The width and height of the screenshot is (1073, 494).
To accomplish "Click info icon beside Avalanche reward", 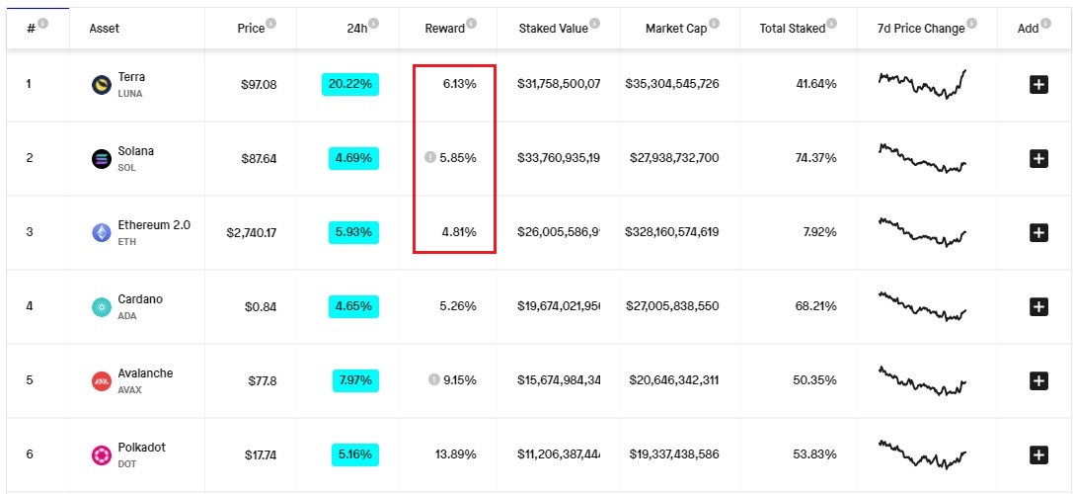I will tap(433, 380).
